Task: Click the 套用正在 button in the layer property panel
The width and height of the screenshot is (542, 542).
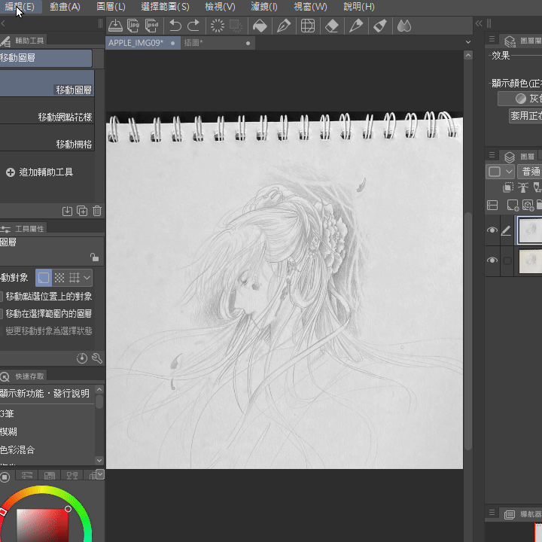Action: coord(525,116)
